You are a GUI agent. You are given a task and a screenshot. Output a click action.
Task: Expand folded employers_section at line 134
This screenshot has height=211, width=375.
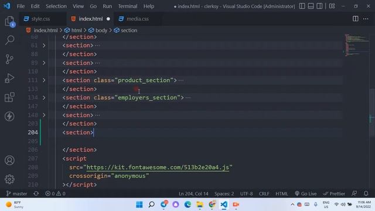pyautogui.click(x=44, y=98)
